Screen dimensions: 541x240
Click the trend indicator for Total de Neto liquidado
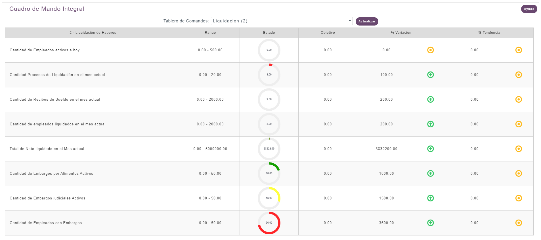pyautogui.click(x=519, y=149)
